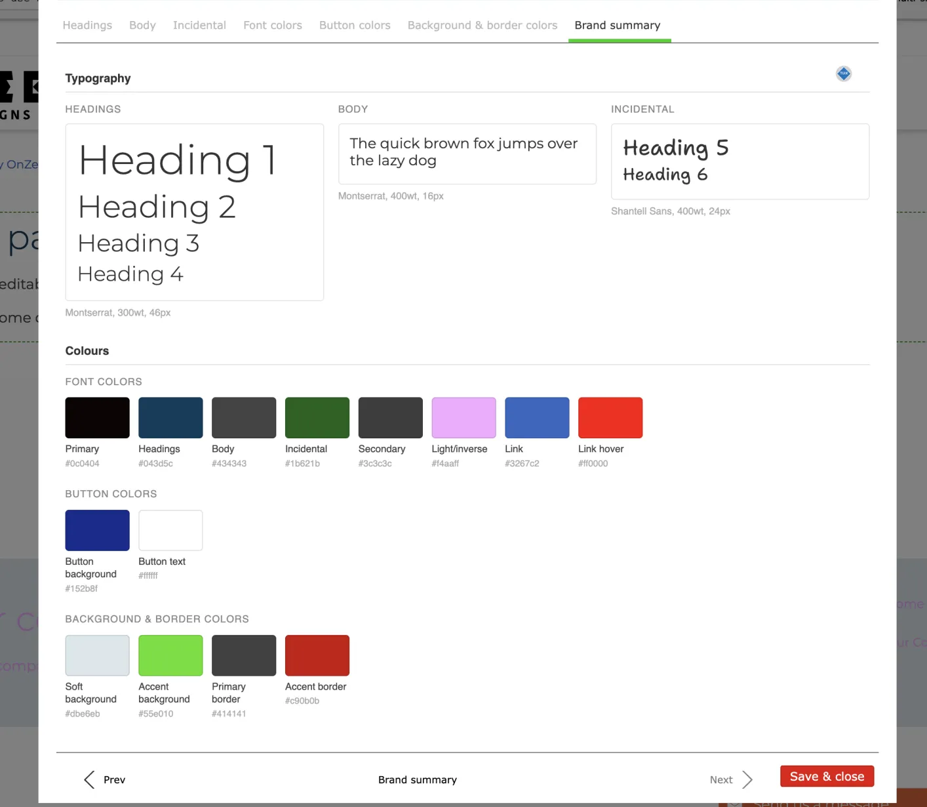Click the Heading 4 sample text
Image resolution: width=927 pixels, height=807 pixels.
(130, 274)
